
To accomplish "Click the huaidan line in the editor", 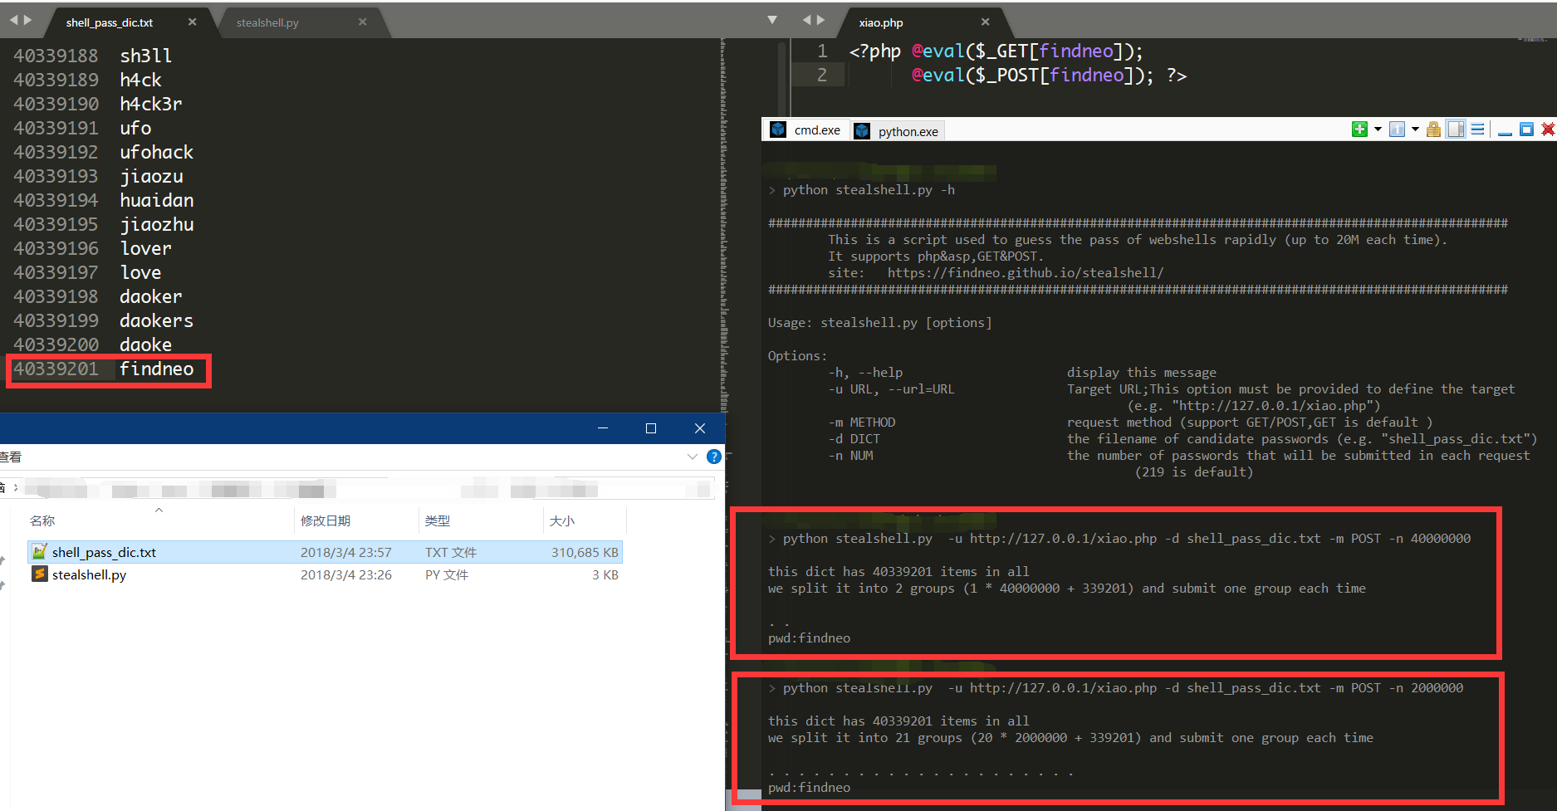I will click(156, 200).
